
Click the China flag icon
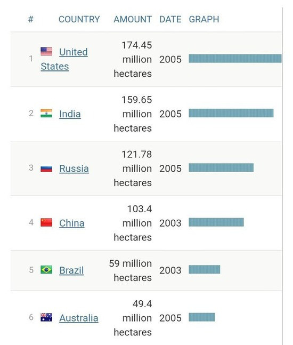46,222
